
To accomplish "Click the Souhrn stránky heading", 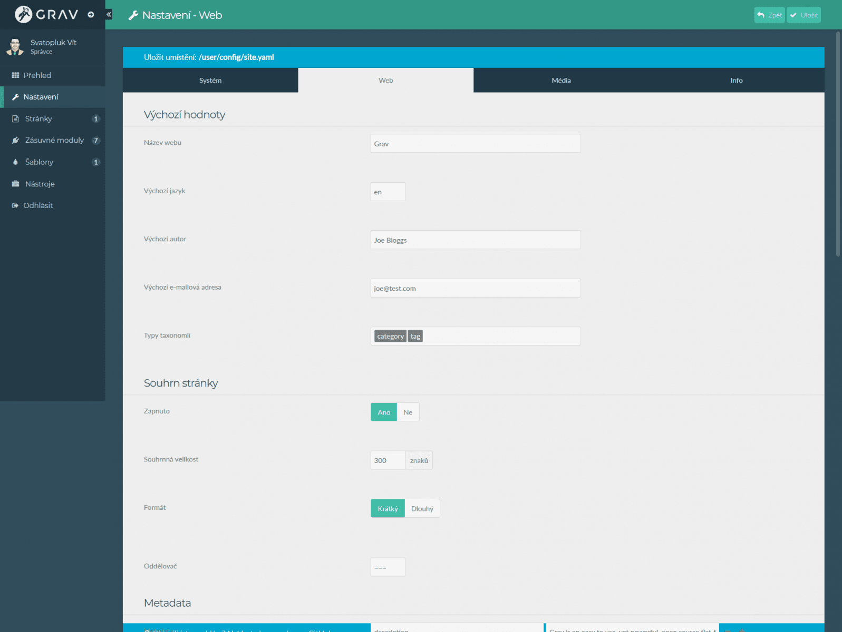I will [x=181, y=383].
